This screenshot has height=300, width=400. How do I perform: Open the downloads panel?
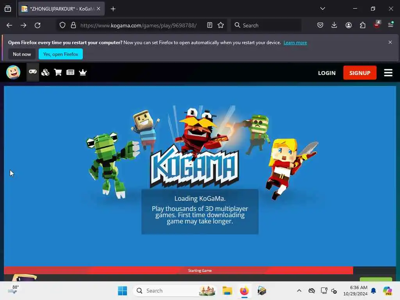(x=334, y=25)
